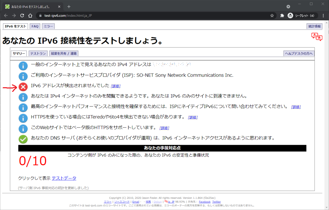The image size is (329, 210).
Task: Select the サマリー tab
Action: (19, 53)
